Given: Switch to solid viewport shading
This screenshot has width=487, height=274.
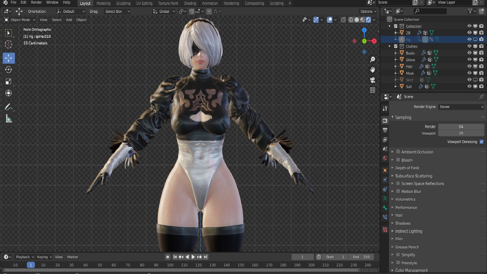Looking at the screenshot, I should pos(357,20).
